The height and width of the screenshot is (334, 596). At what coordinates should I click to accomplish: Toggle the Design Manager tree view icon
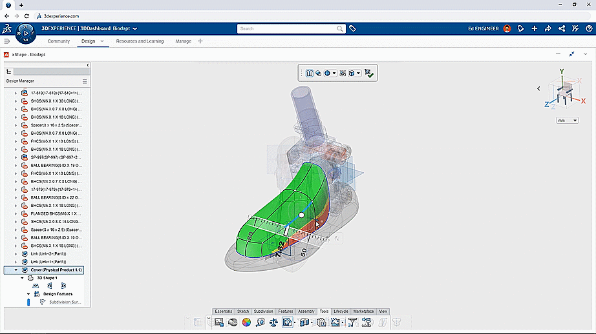pyautogui.click(x=9, y=72)
